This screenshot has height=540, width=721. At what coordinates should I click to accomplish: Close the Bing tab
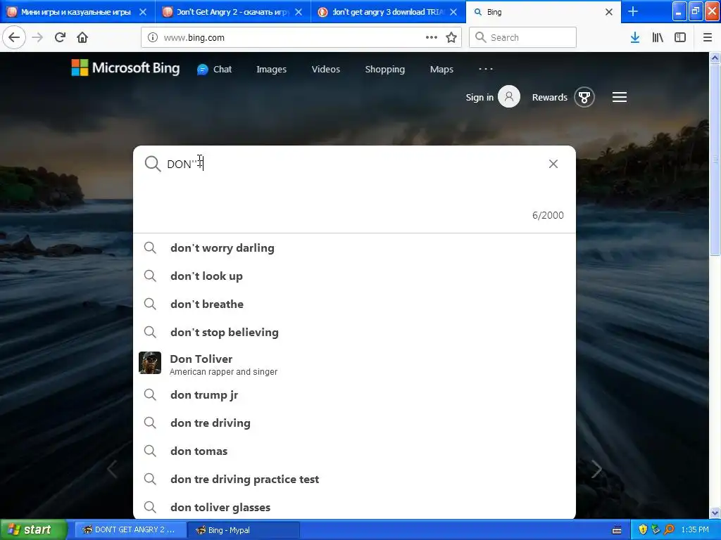click(609, 12)
